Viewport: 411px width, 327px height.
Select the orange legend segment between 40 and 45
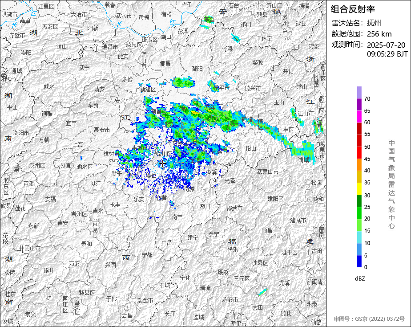pyautogui.click(x=359, y=164)
